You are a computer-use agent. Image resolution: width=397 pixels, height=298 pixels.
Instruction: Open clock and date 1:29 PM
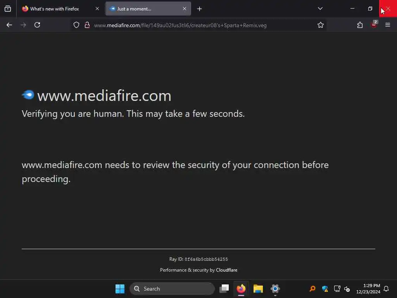[368, 289]
